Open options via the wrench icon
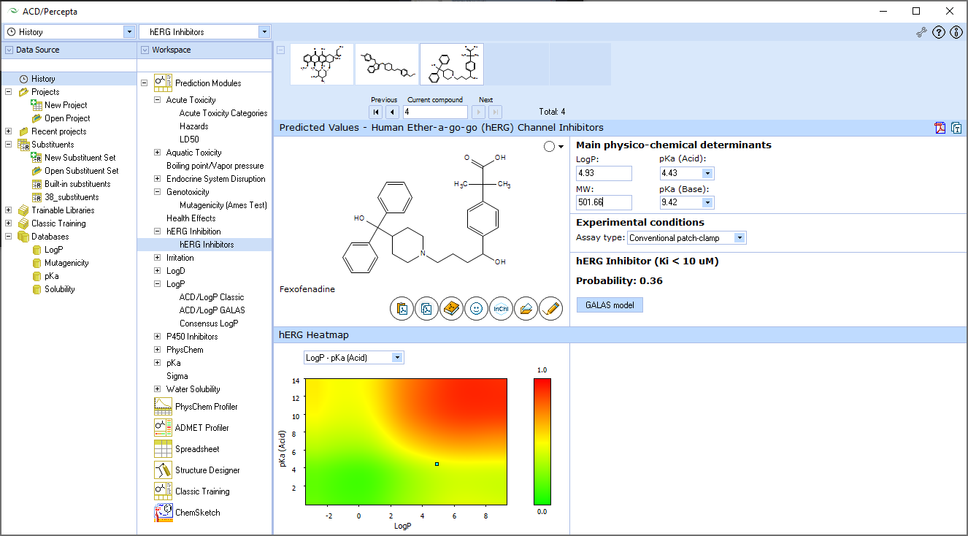Viewport: 968px width, 536px height. tap(921, 32)
